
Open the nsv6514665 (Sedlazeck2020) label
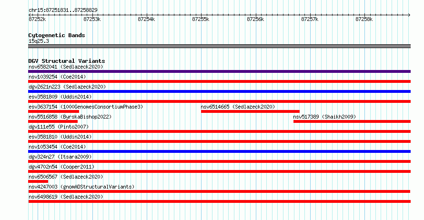click(238, 107)
